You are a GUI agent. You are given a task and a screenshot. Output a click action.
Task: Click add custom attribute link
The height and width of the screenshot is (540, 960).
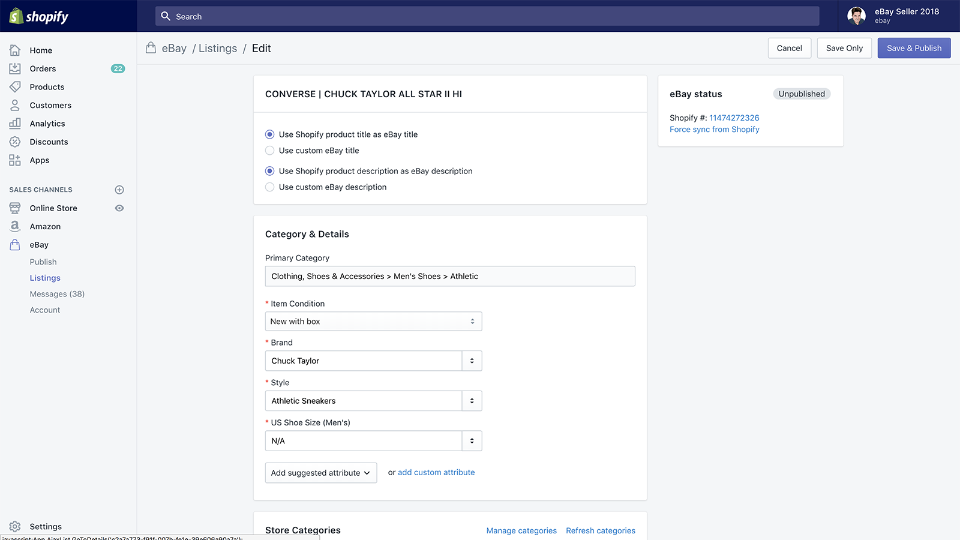point(436,472)
